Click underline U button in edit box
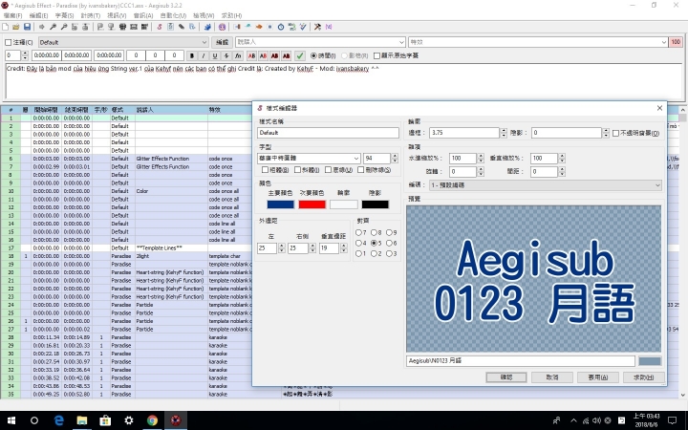 (x=215, y=55)
